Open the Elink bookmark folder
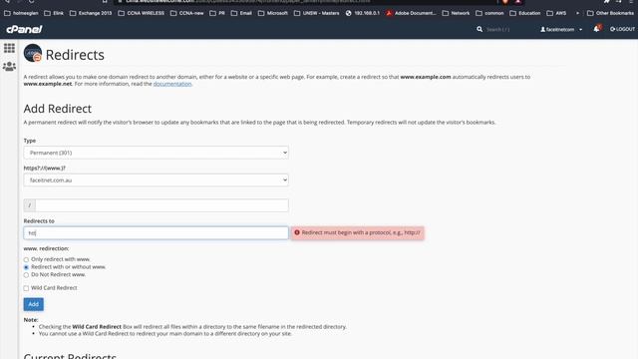 (54, 13)
